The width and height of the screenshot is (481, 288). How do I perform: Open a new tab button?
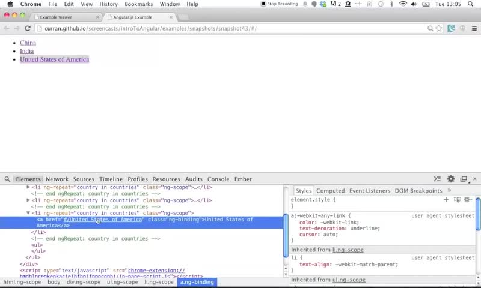[x=183, y=17]
